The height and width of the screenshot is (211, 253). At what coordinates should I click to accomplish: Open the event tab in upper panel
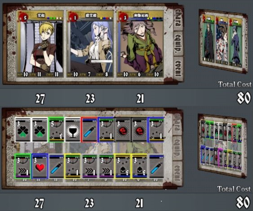[x=178, y=68]
